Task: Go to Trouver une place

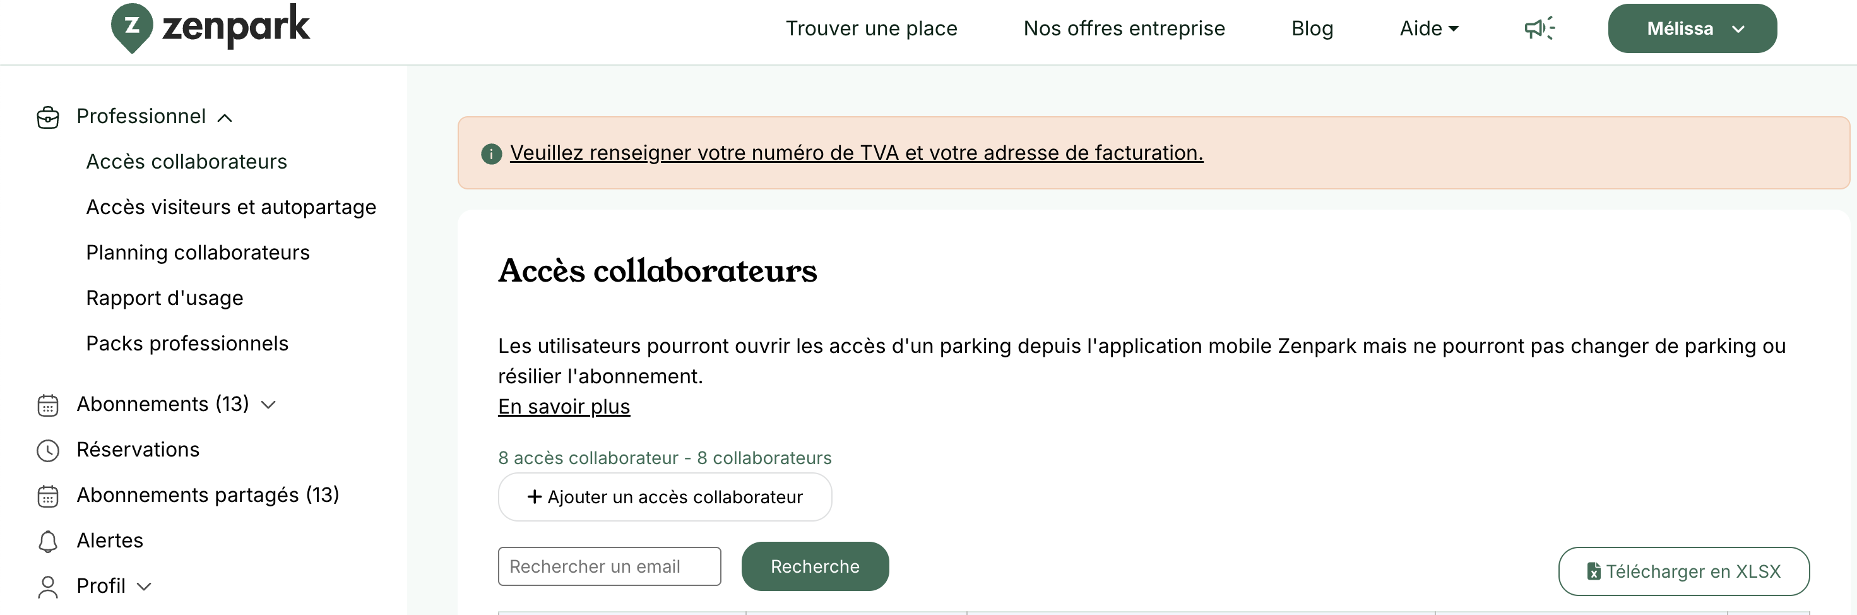Action: (x=871, y=29)
